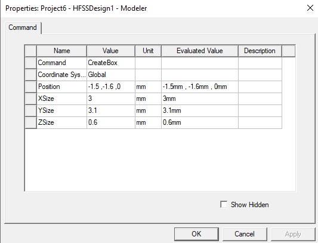
Task: Select the Command row header cell
Action: [x=30, y=63]
